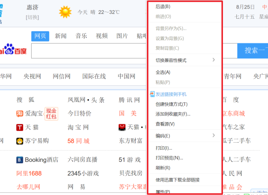This screenshot has height=195, width=268.
Task: Expand 编码(E) submenu arrow
Action: pyautogui.click(x=214, y=135)
